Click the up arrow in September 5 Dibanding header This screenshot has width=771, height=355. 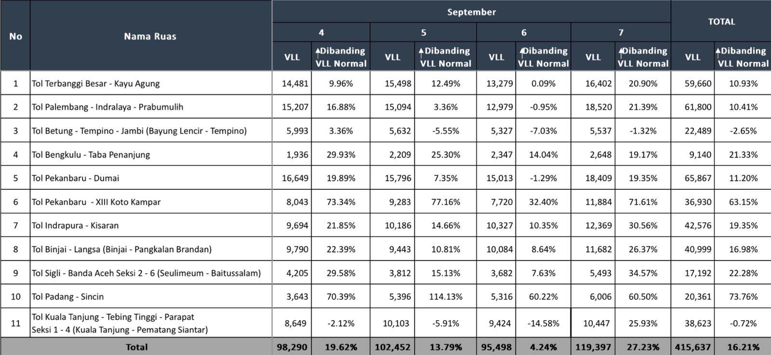tap(421, 51)
